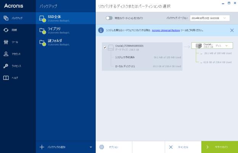The width and height of the screenshot is (238, 153).
Task: Click the plus icon for adding backup
Action: 42,147
